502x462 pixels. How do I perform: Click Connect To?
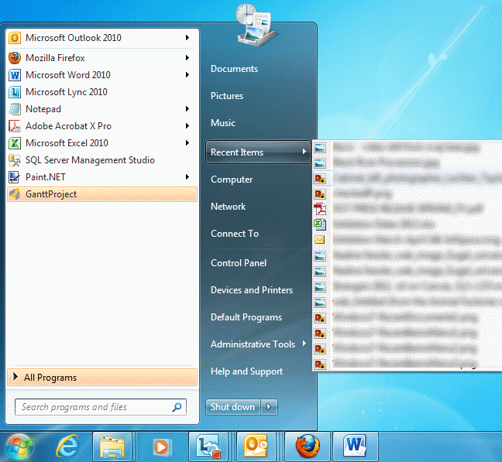coord(235,234)
